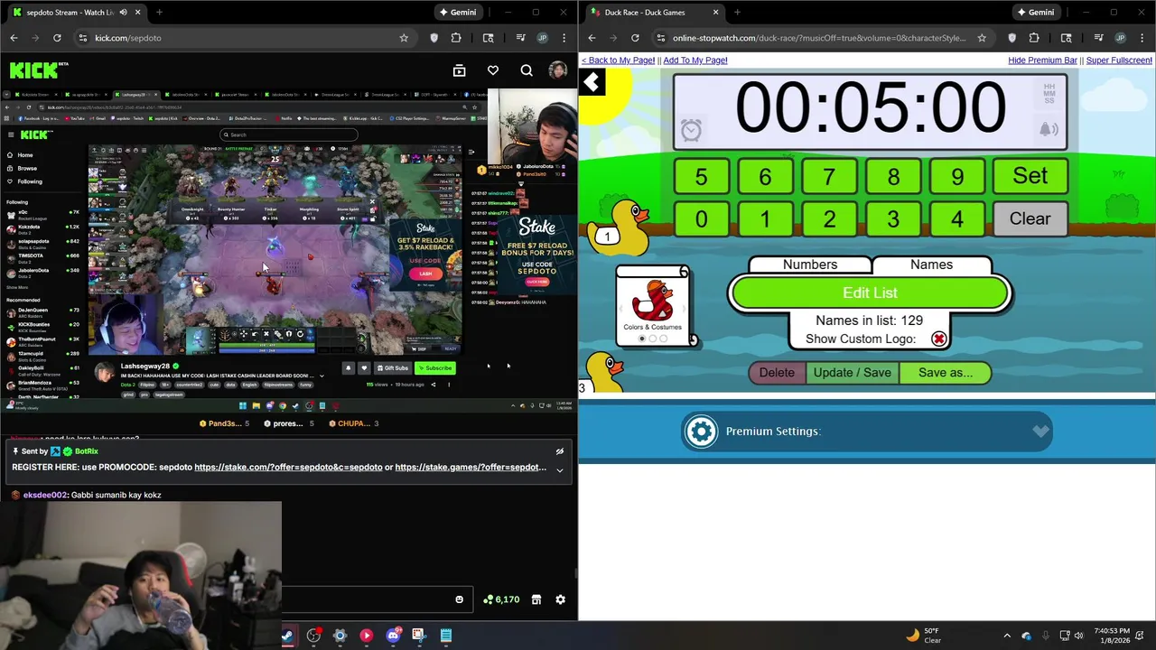Open stream clips icon in Kick header
This screenshot has width=1156, height=650.
coord(459,70)
